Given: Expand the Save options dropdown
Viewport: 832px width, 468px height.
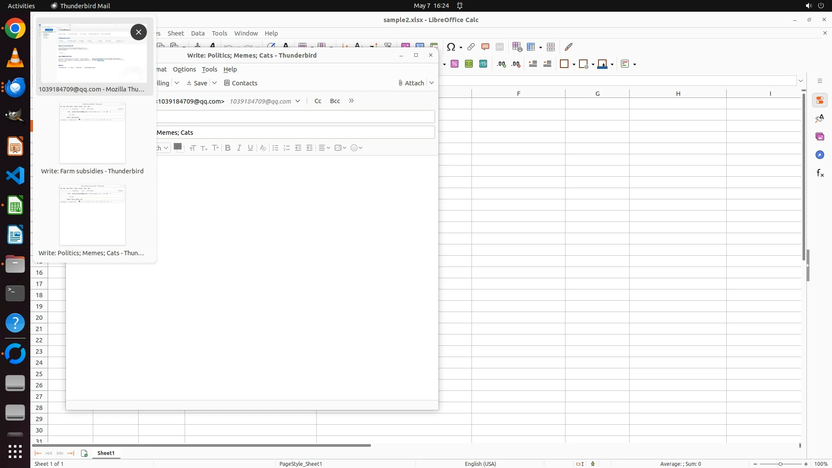Looking at the screenshot, I should pos(214,83).
